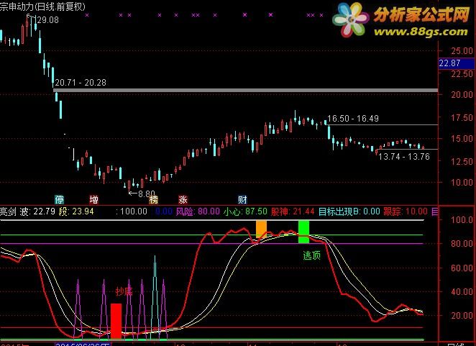Viewport: 476px width, 346px height.
Task: Click the green signal bar above 逃顶
Action: pos(303,232)
